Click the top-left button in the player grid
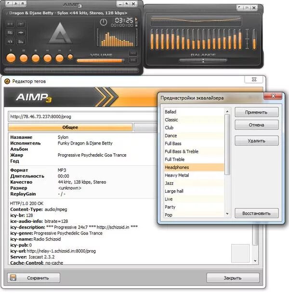The height and width of the screenshot is (293, 289). coord(10,24)
